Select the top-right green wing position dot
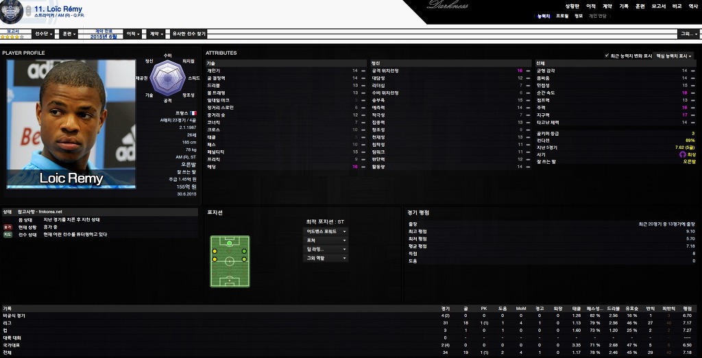This screenshot has width=702, height=358. click(x=244, y=251)
